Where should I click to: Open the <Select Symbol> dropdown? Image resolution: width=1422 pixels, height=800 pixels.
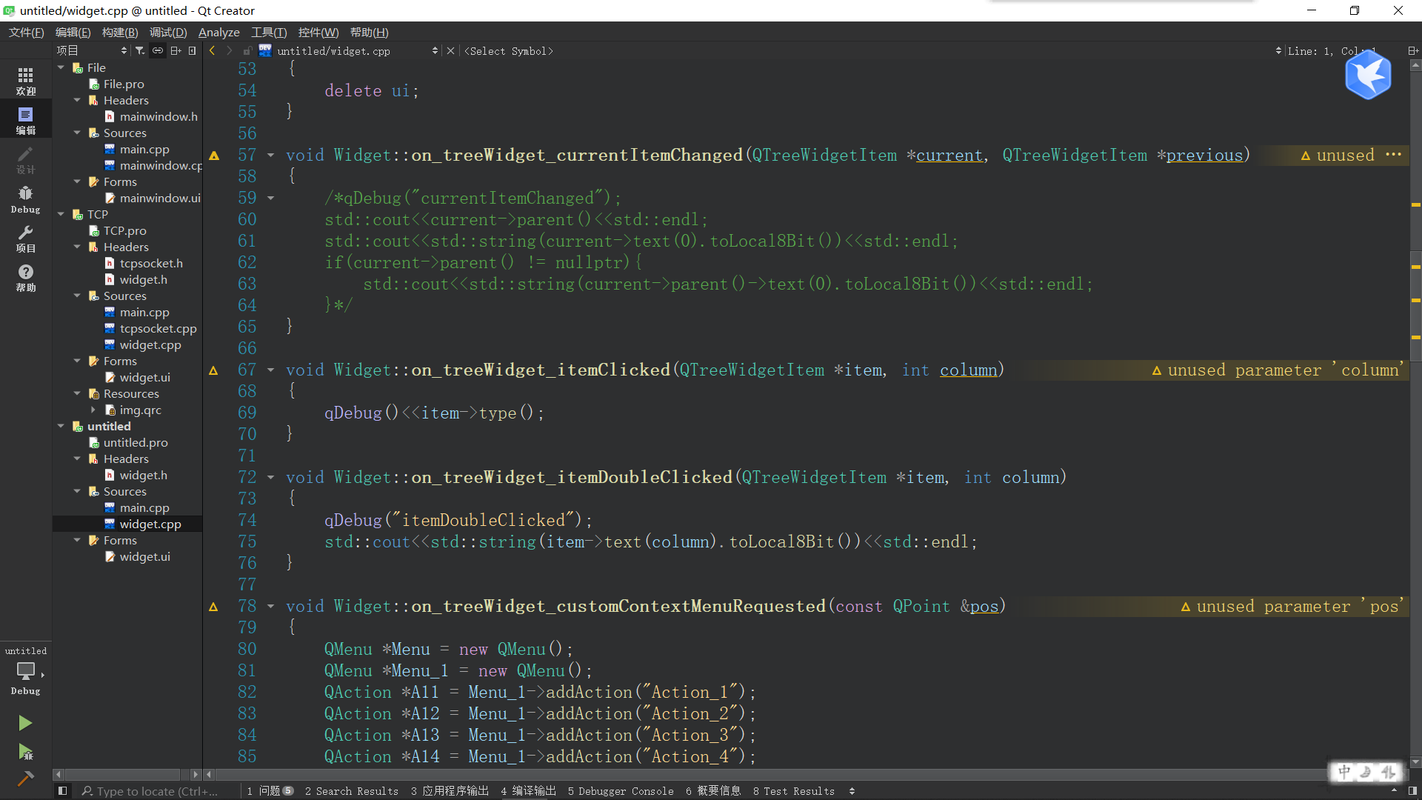click(x=509, y=50)
